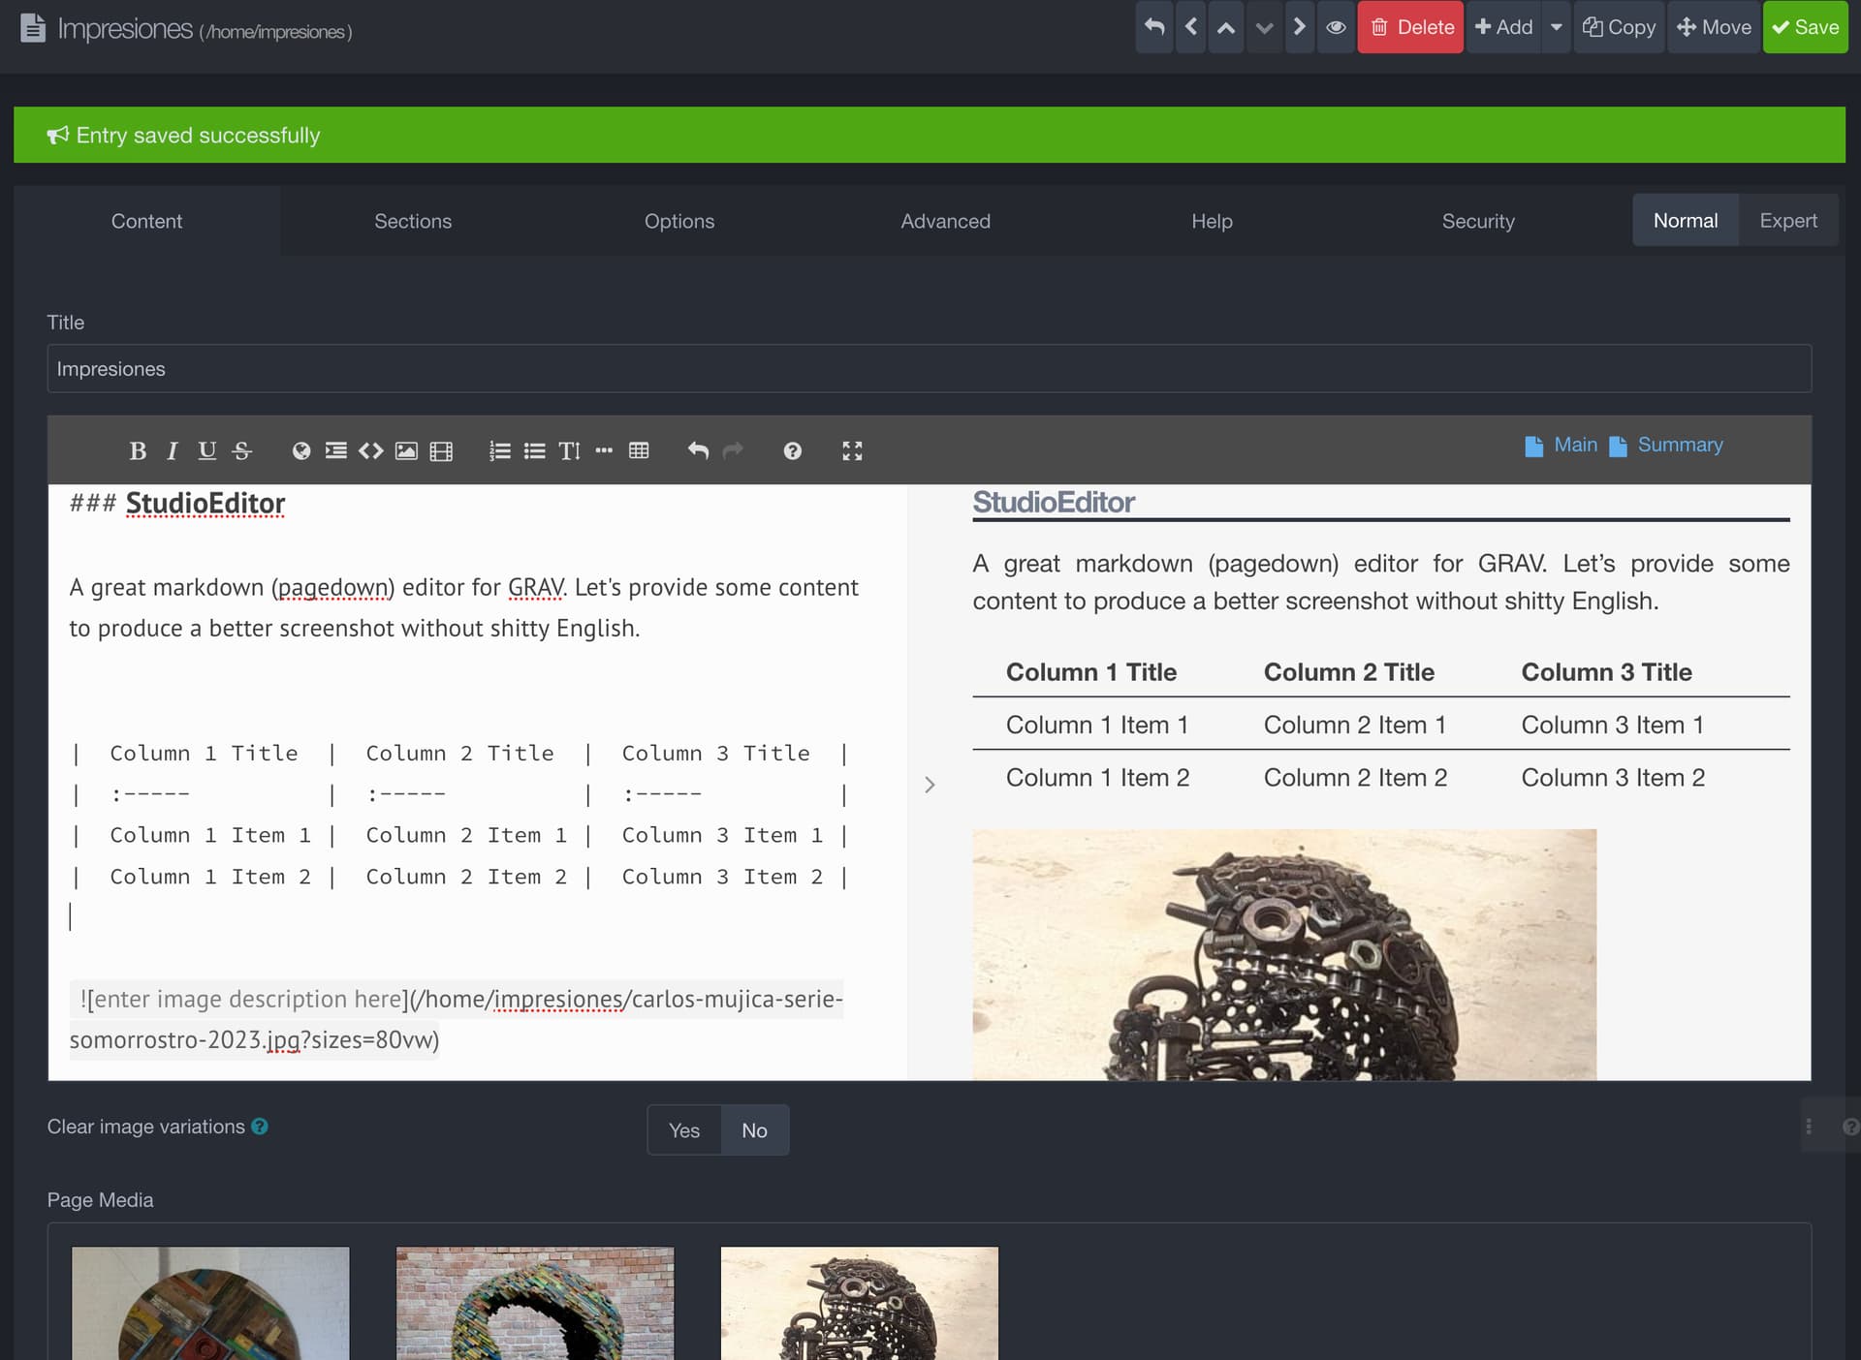Insert a blockquote using the indent icon
This screenshot has height=1360, width=1861.
point(336,450)
